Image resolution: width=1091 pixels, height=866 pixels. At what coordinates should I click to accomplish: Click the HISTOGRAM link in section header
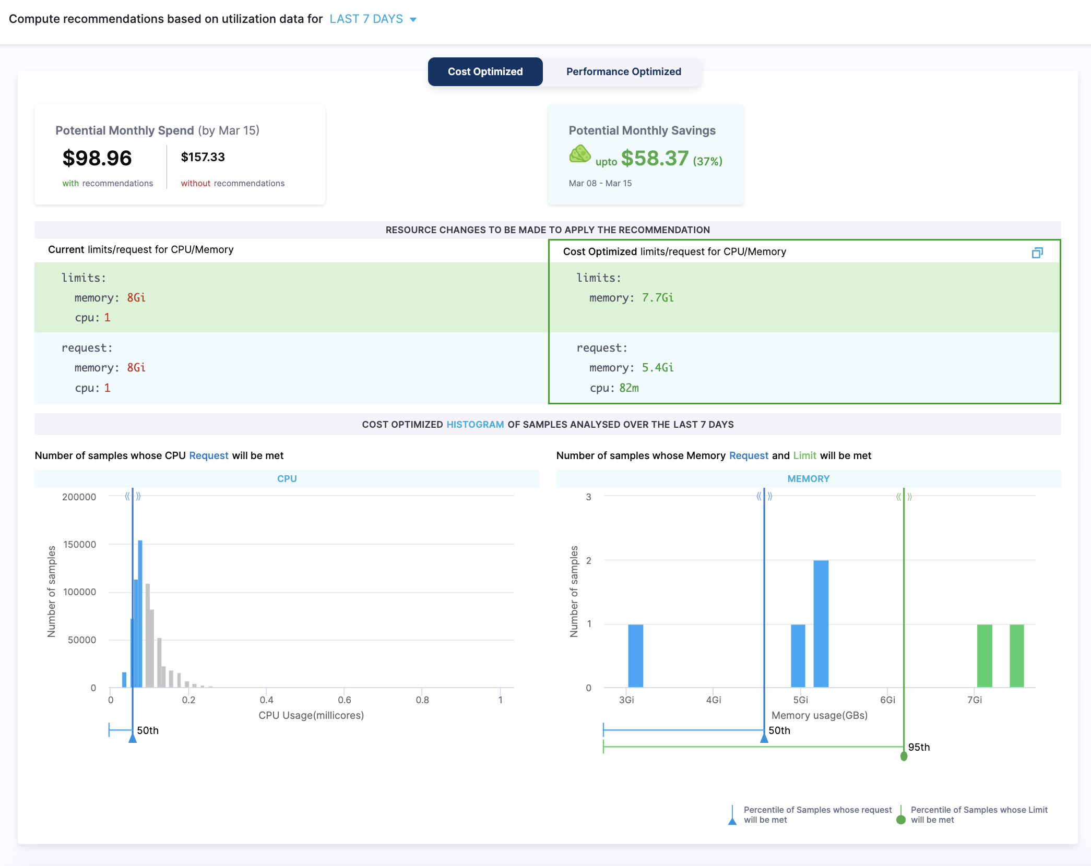475,425
